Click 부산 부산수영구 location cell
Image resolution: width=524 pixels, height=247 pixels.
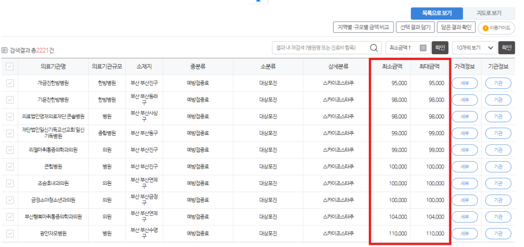coord(144,233)
